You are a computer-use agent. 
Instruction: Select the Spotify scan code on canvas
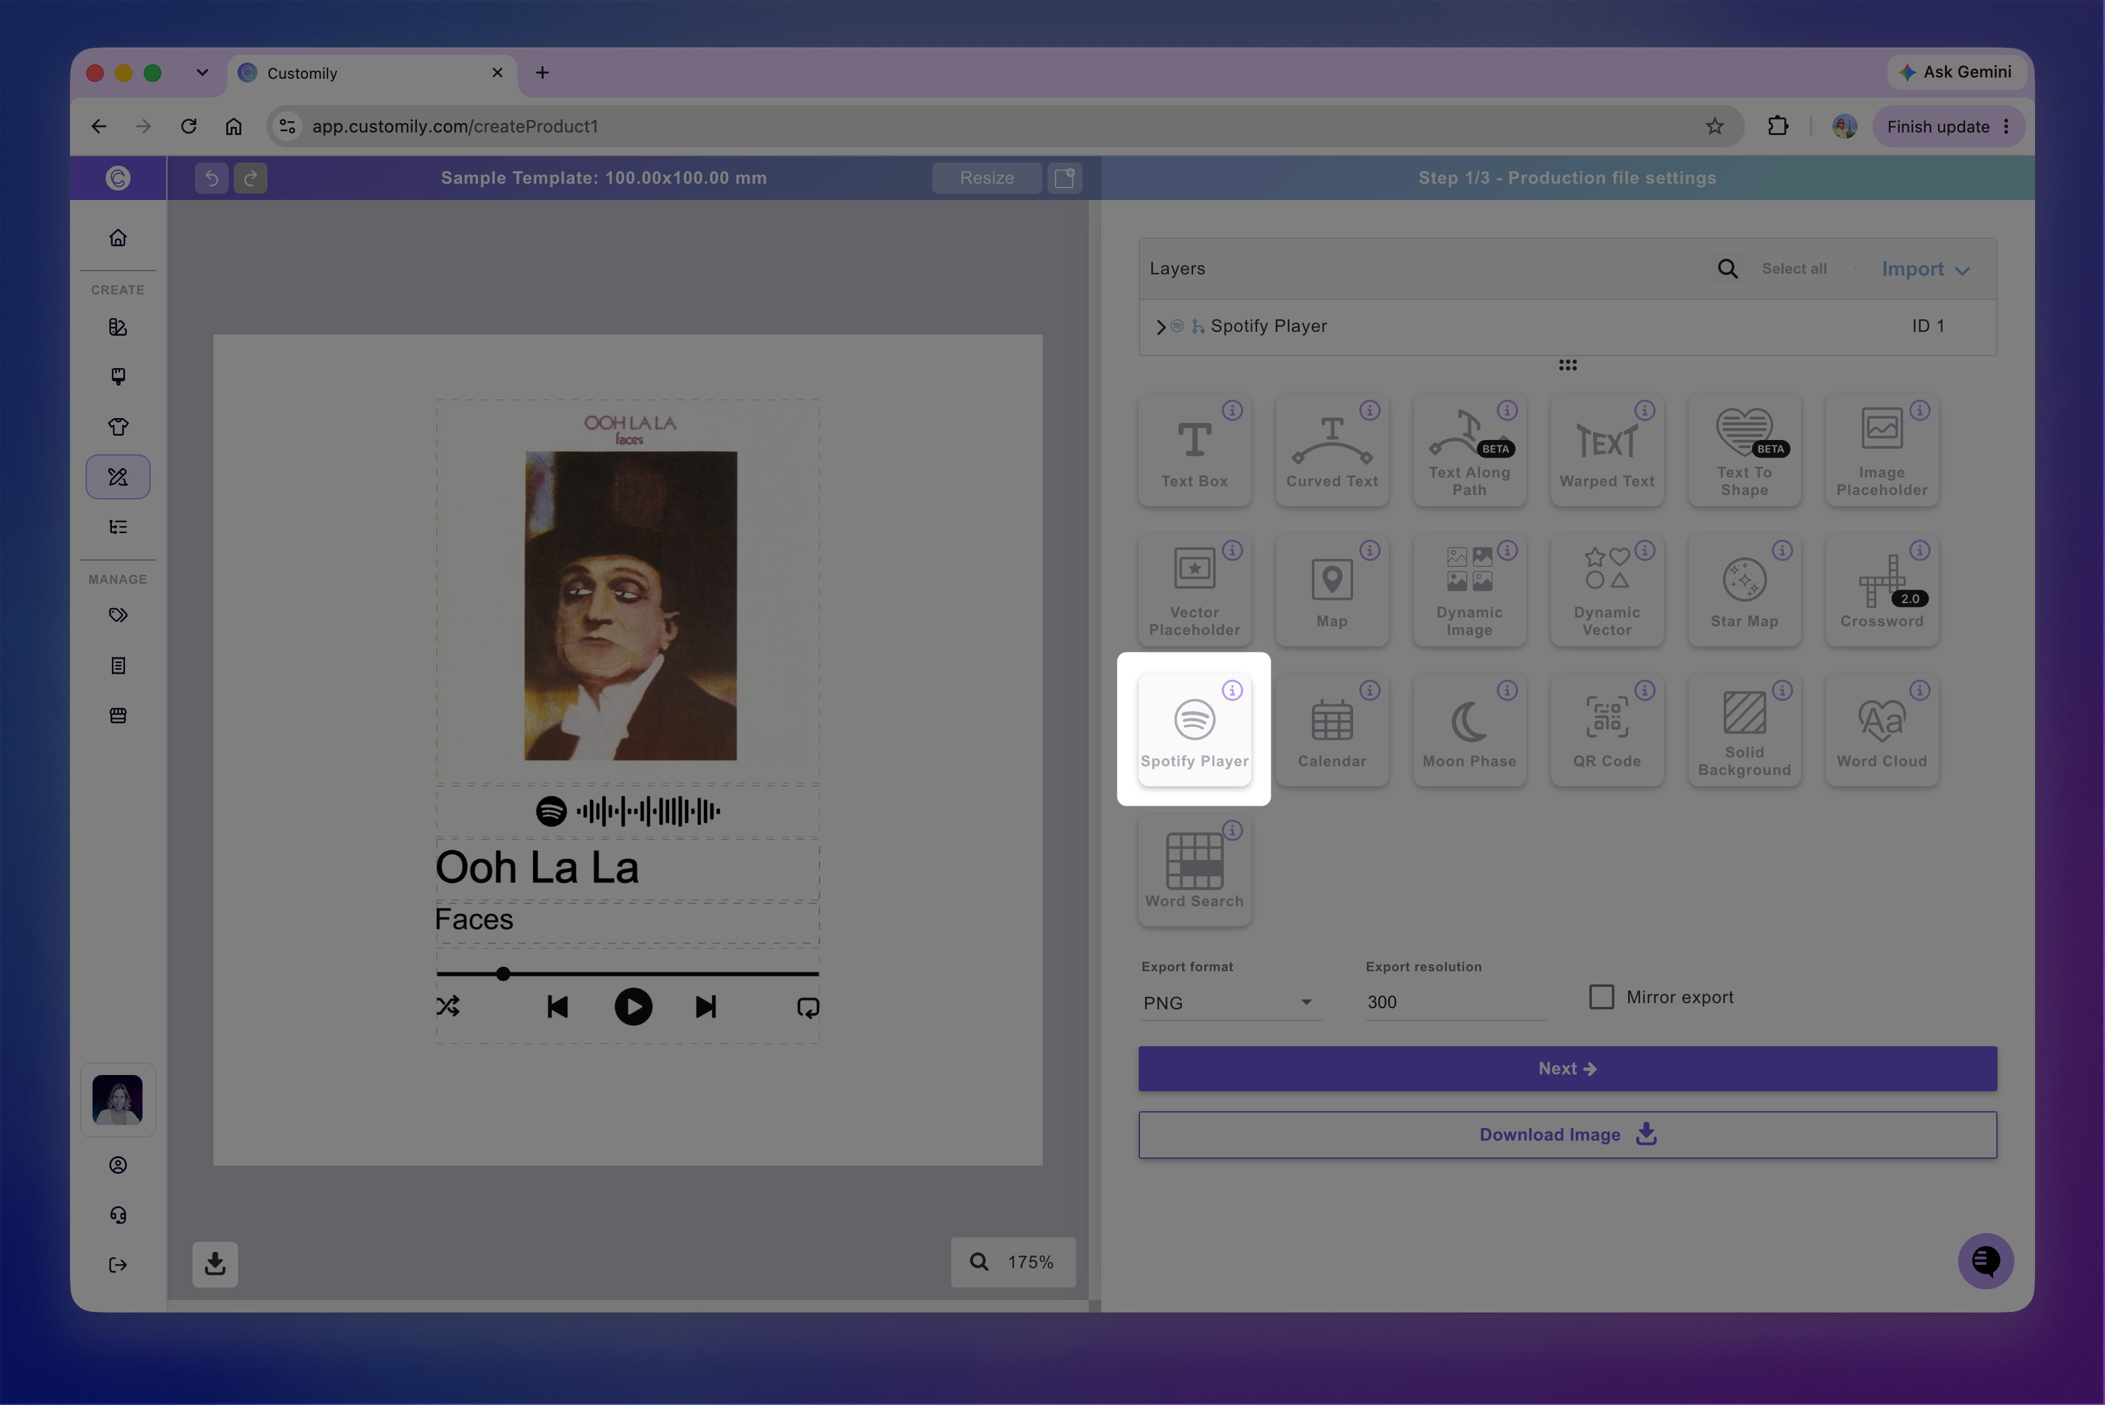tap(628, 811)
